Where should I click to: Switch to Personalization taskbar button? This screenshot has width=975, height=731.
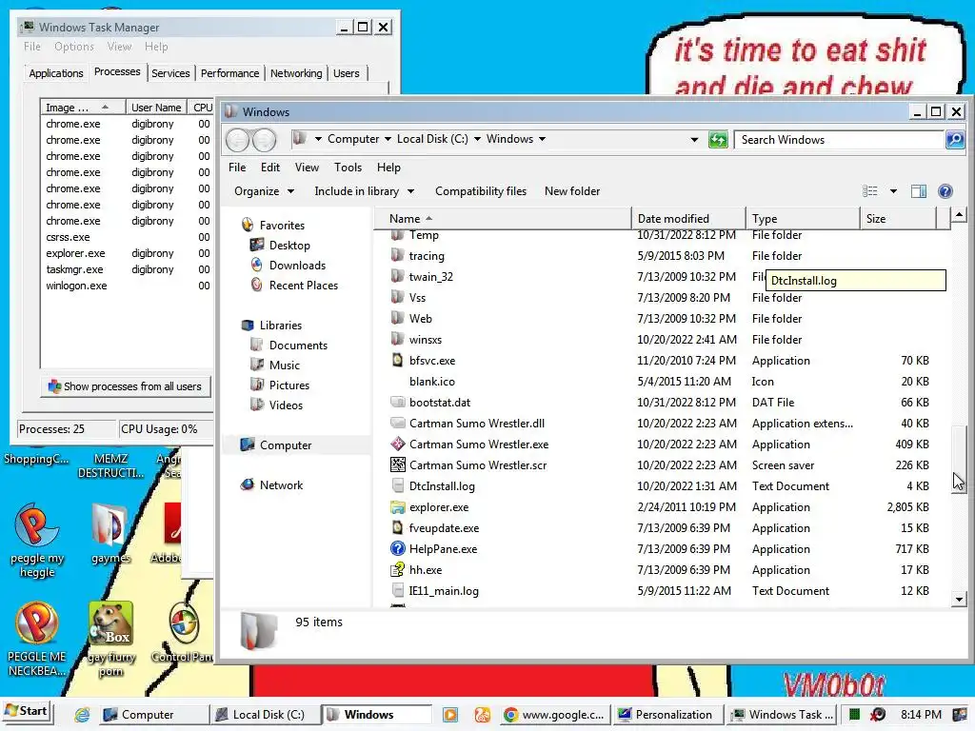[x=667, y=715]
